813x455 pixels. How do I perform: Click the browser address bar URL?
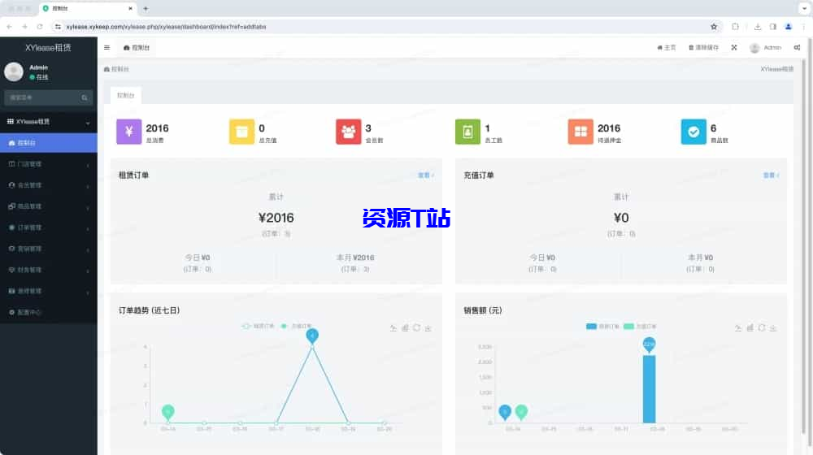(166, 27)
